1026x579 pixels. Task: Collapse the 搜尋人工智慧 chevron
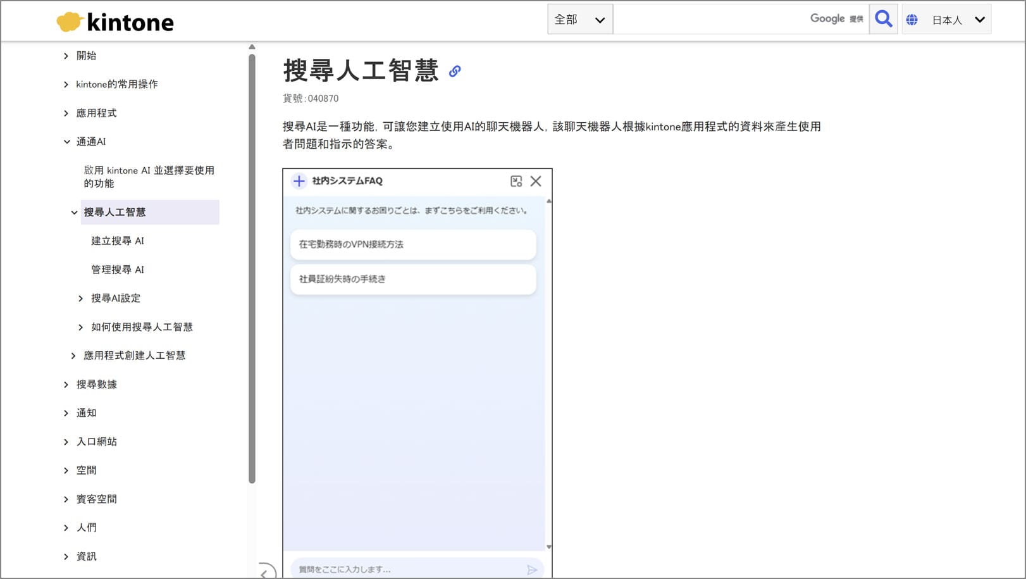[x=74, y=213]
